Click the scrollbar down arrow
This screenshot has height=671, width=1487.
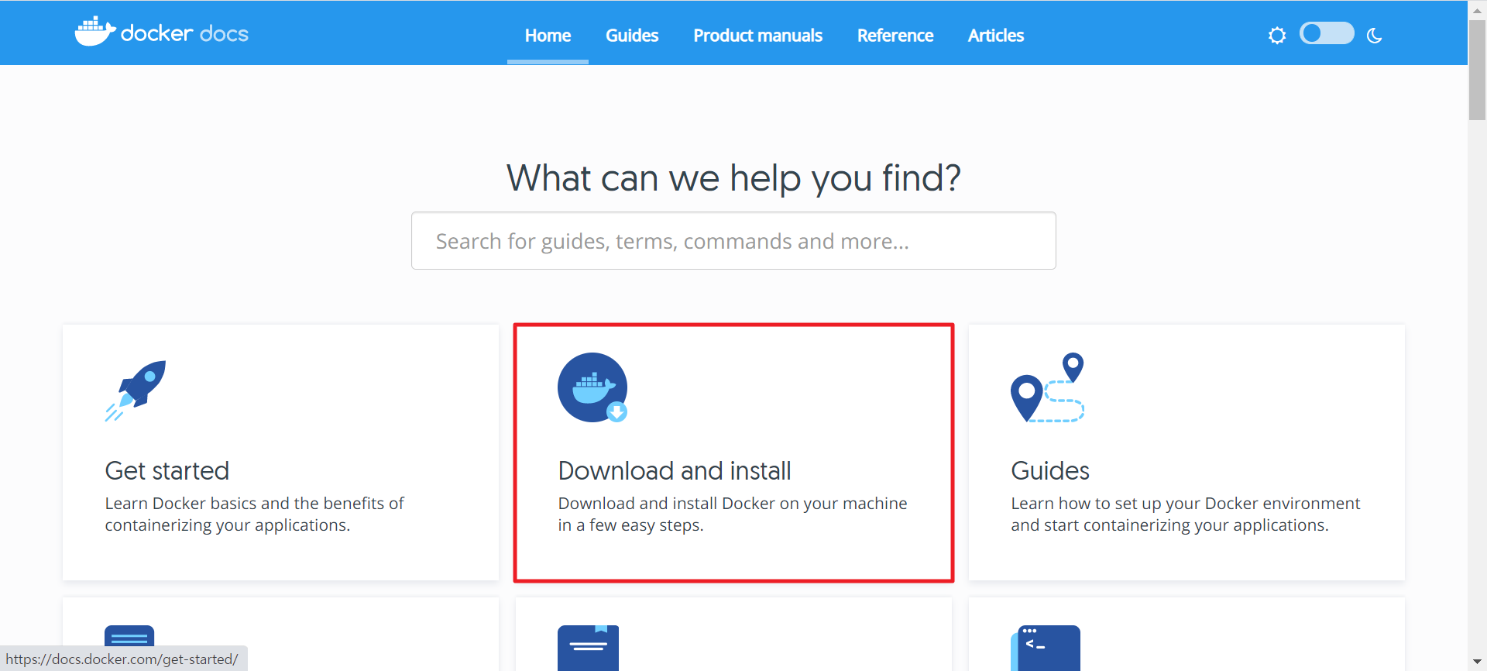[1477, 663]
